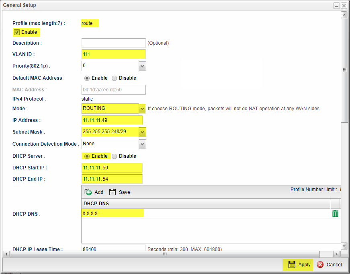This screenshot has width=350, height=274.
Task: Click the VLAN ID input field
Action: [x=113, y=54]
